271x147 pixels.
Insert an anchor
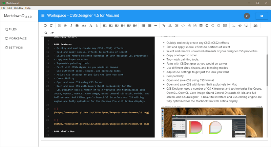[x=170, y=25]
